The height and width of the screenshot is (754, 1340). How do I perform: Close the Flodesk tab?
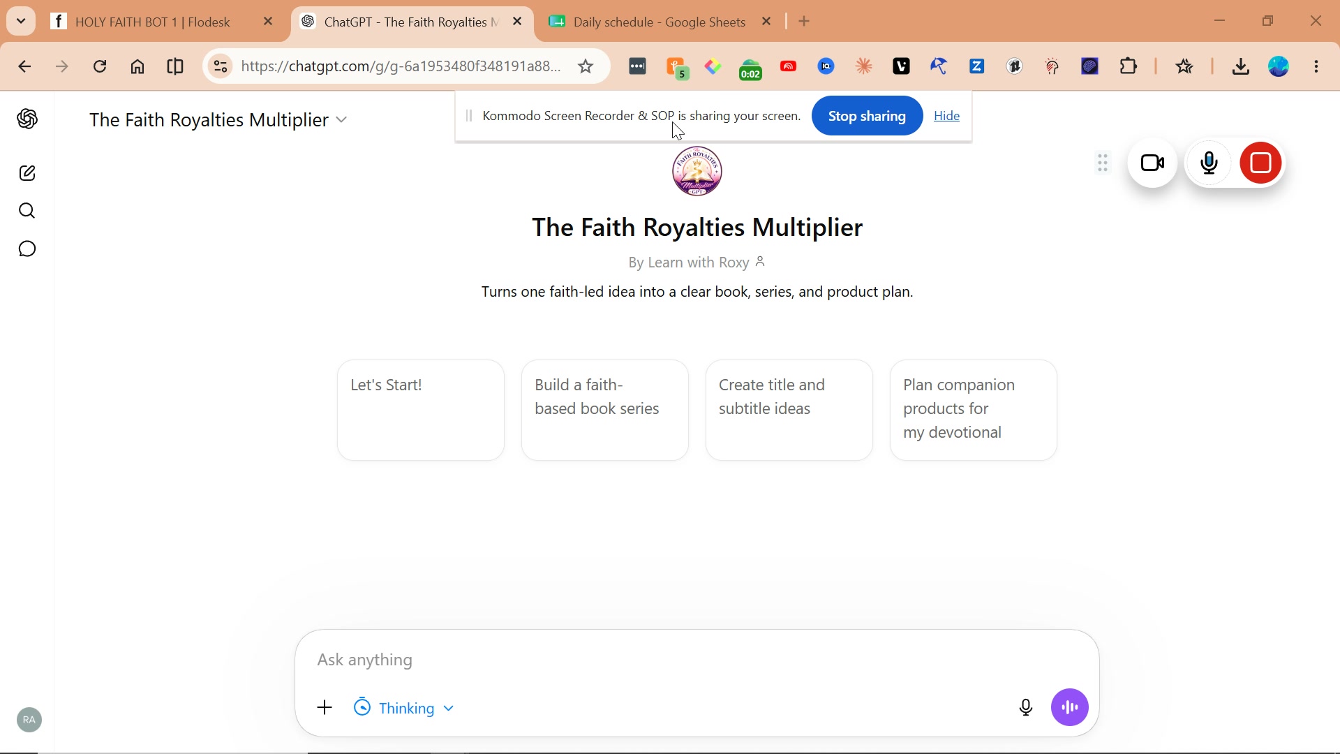pos(269,22)
